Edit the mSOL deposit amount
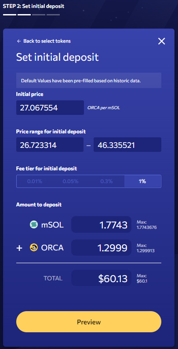Screen dimensions: 178x349 102,224
